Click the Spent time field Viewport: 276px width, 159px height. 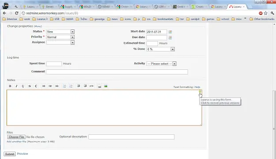coord(54,64)
